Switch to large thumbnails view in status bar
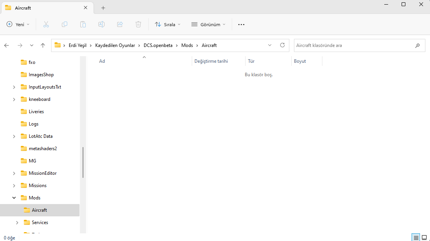This screenshot has width=430, height=241. (x=424, y=238)
